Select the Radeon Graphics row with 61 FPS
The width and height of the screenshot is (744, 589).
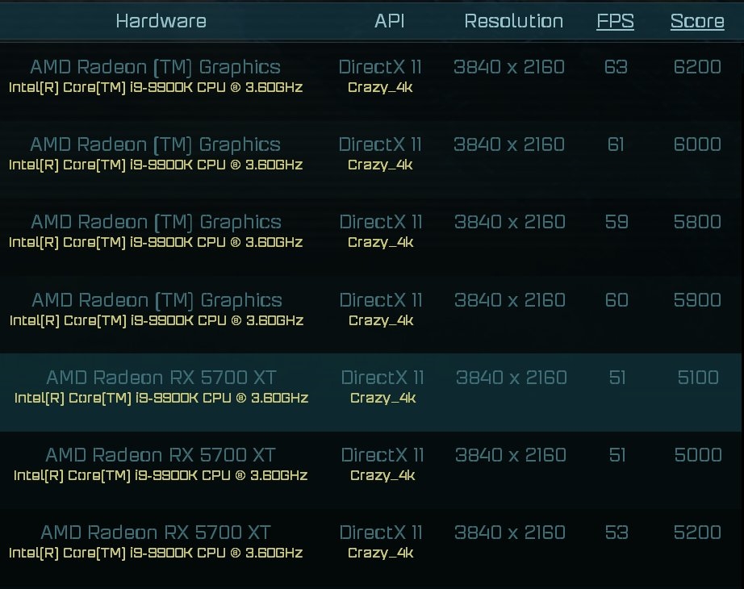(x=371, y=153)
